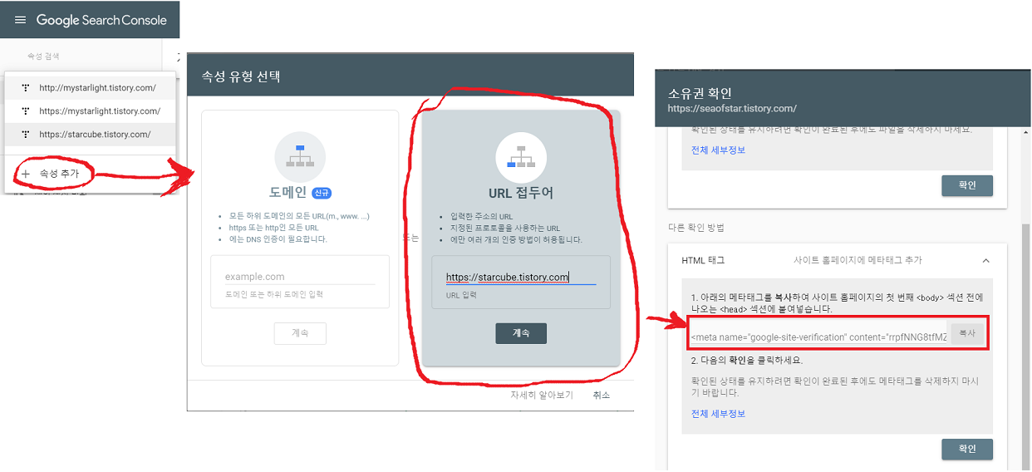Click the google-site-verification meta tag field
The height and width of the screenshot is (472, 1032).
(818, 337)
